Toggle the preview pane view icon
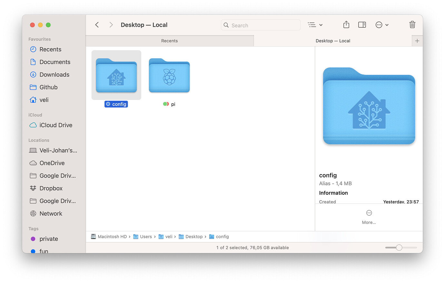 click(x=362, y=24)
